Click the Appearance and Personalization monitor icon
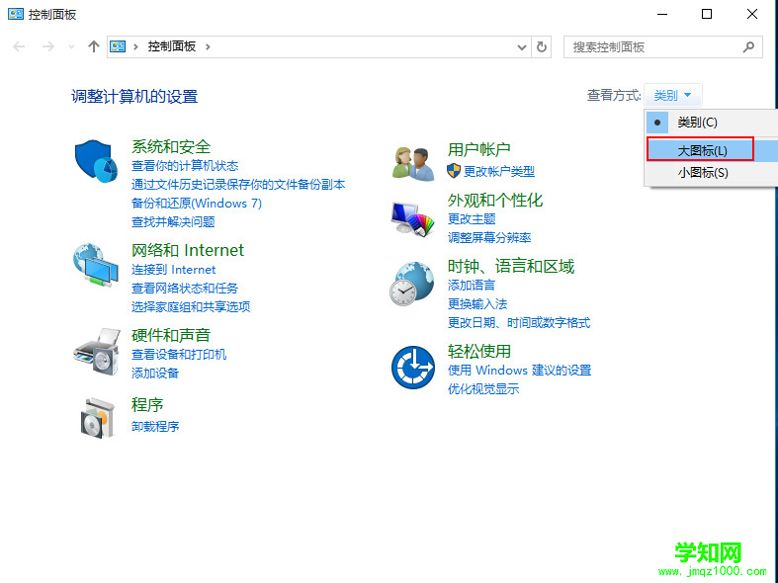 tap(412, 218)
